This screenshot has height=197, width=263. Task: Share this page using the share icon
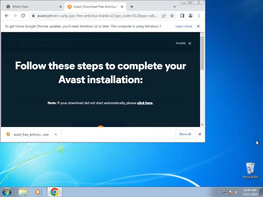pyautogui.click(x=164, y=16)
